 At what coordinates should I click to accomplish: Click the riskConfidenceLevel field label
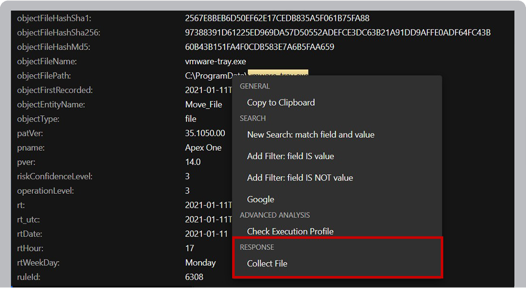(x=55, y=176)
